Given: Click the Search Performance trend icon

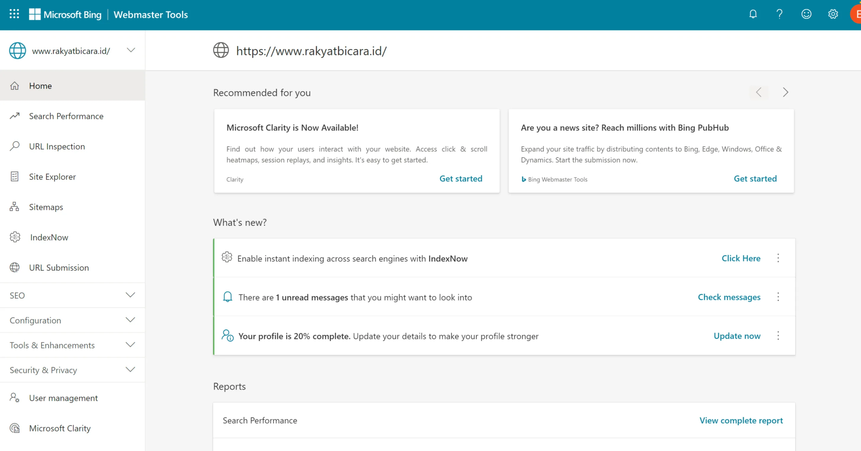Looking at the screenshot, I should pyautogui.click(x=14, y=116).
